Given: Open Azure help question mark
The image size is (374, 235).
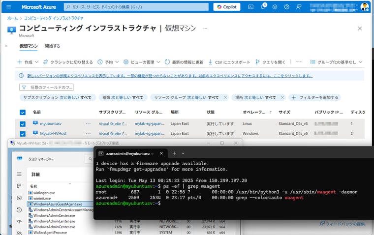Looking at the screenshot, I should pos(287,7).
